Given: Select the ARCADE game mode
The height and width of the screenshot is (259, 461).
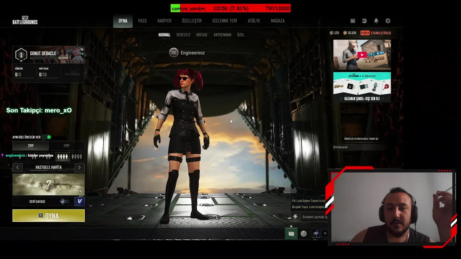Looking at the screenshot, I should 202,35.
